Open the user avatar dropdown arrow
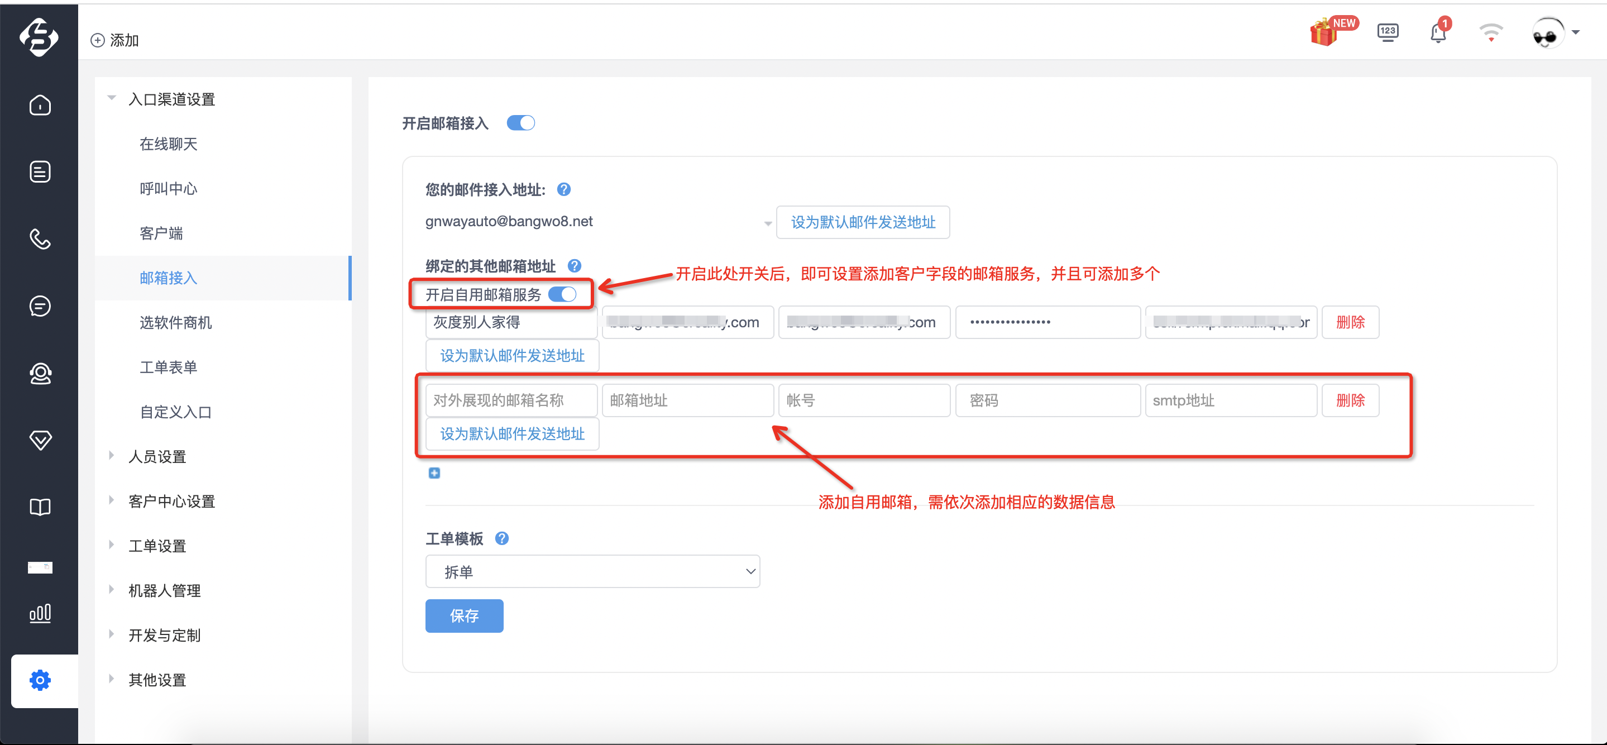1607x745 pixels. (x=1576, y=32)
